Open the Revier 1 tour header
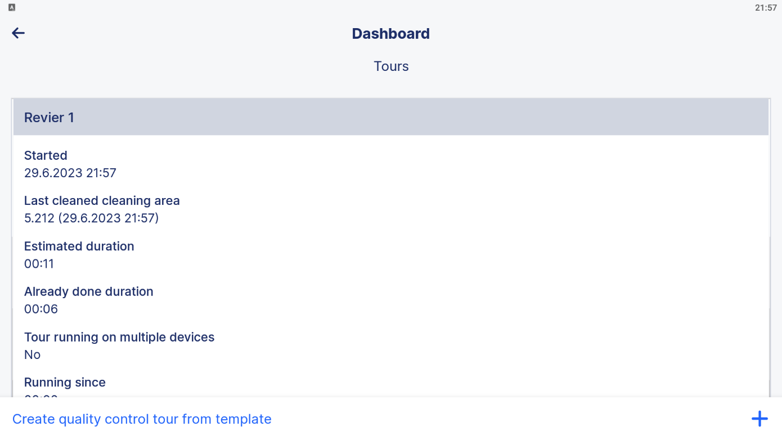The image size is (782, 440). click(x=391, y=117)
